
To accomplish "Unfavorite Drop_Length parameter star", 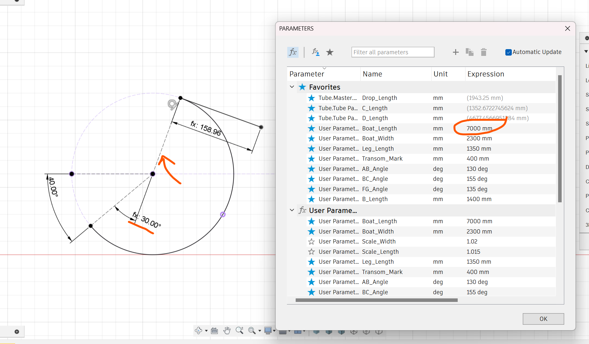I will point(311,98).
